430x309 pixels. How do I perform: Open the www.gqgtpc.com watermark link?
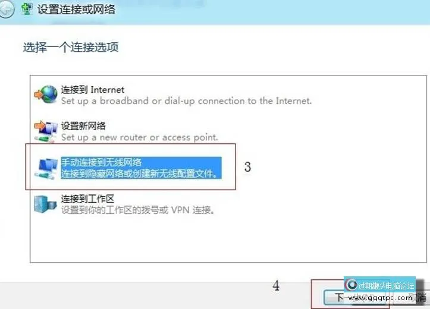click(x=380, y=298)
